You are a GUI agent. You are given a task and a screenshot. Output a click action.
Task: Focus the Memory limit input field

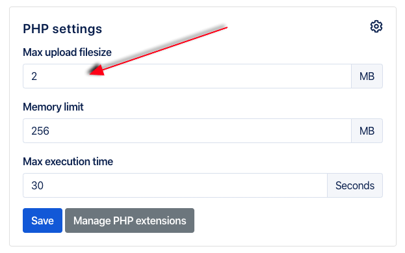(x=187, y=131)
